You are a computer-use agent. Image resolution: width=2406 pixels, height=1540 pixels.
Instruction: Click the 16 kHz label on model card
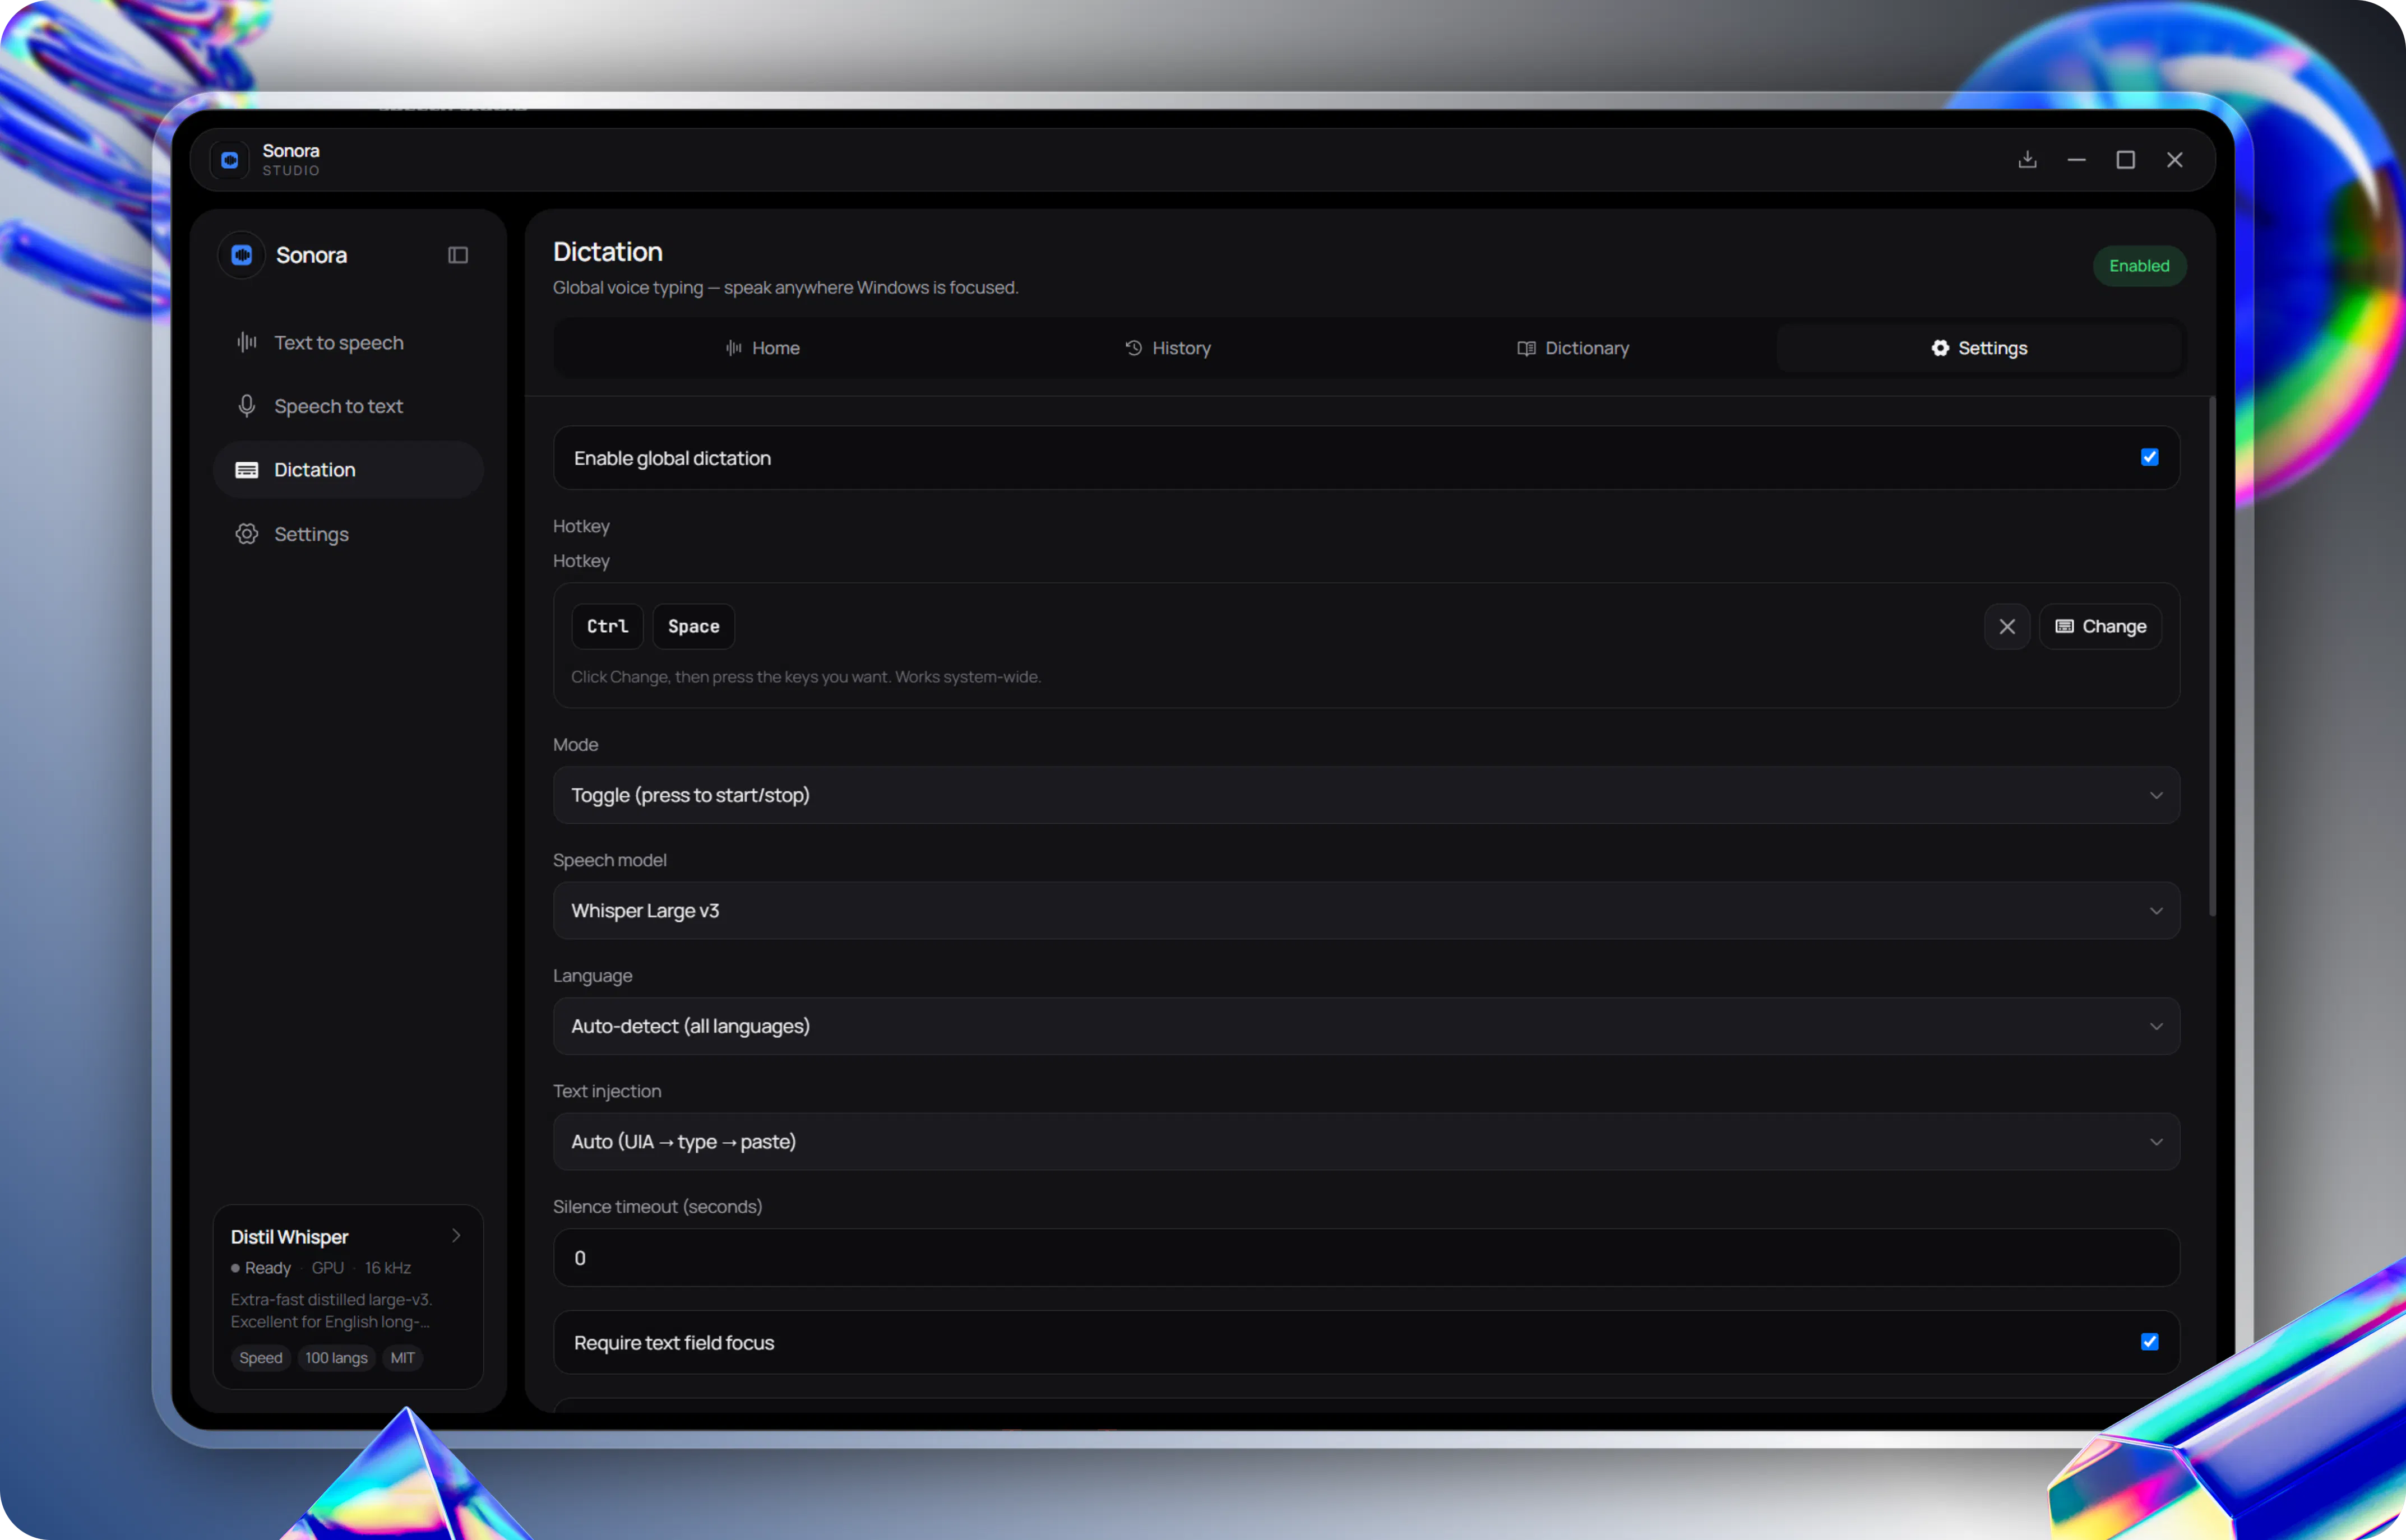pyautogui.click(x=388, y=1268)
